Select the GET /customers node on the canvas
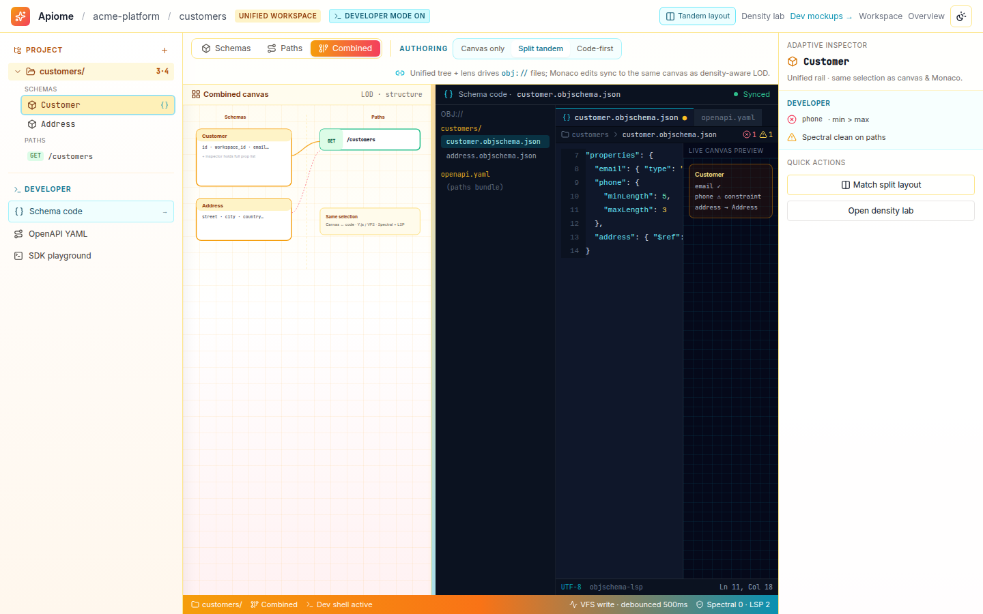 pos(370,140)
